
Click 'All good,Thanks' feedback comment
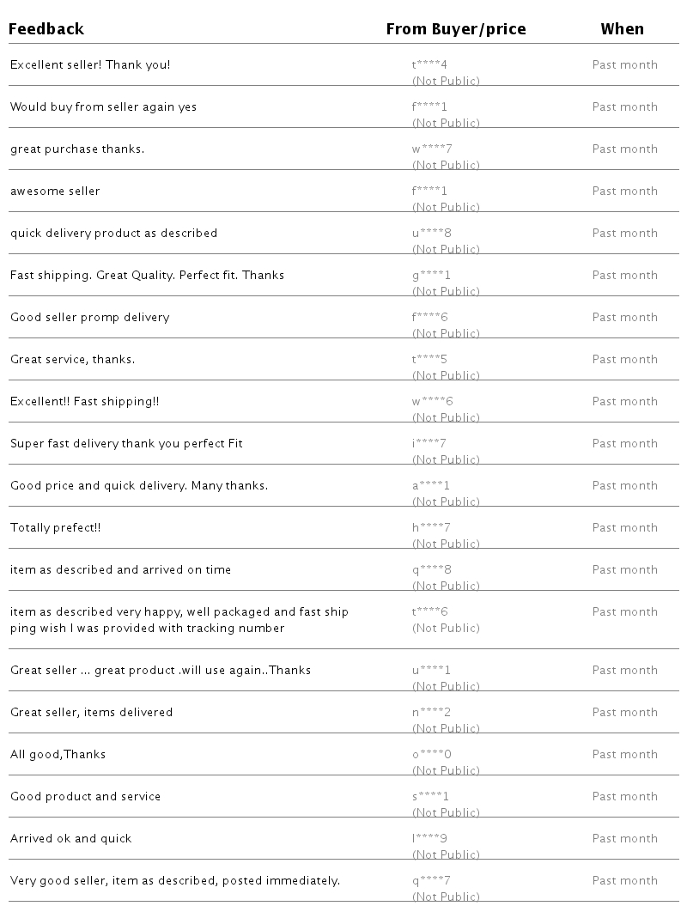pyautogui.click(x=58, y=755)
